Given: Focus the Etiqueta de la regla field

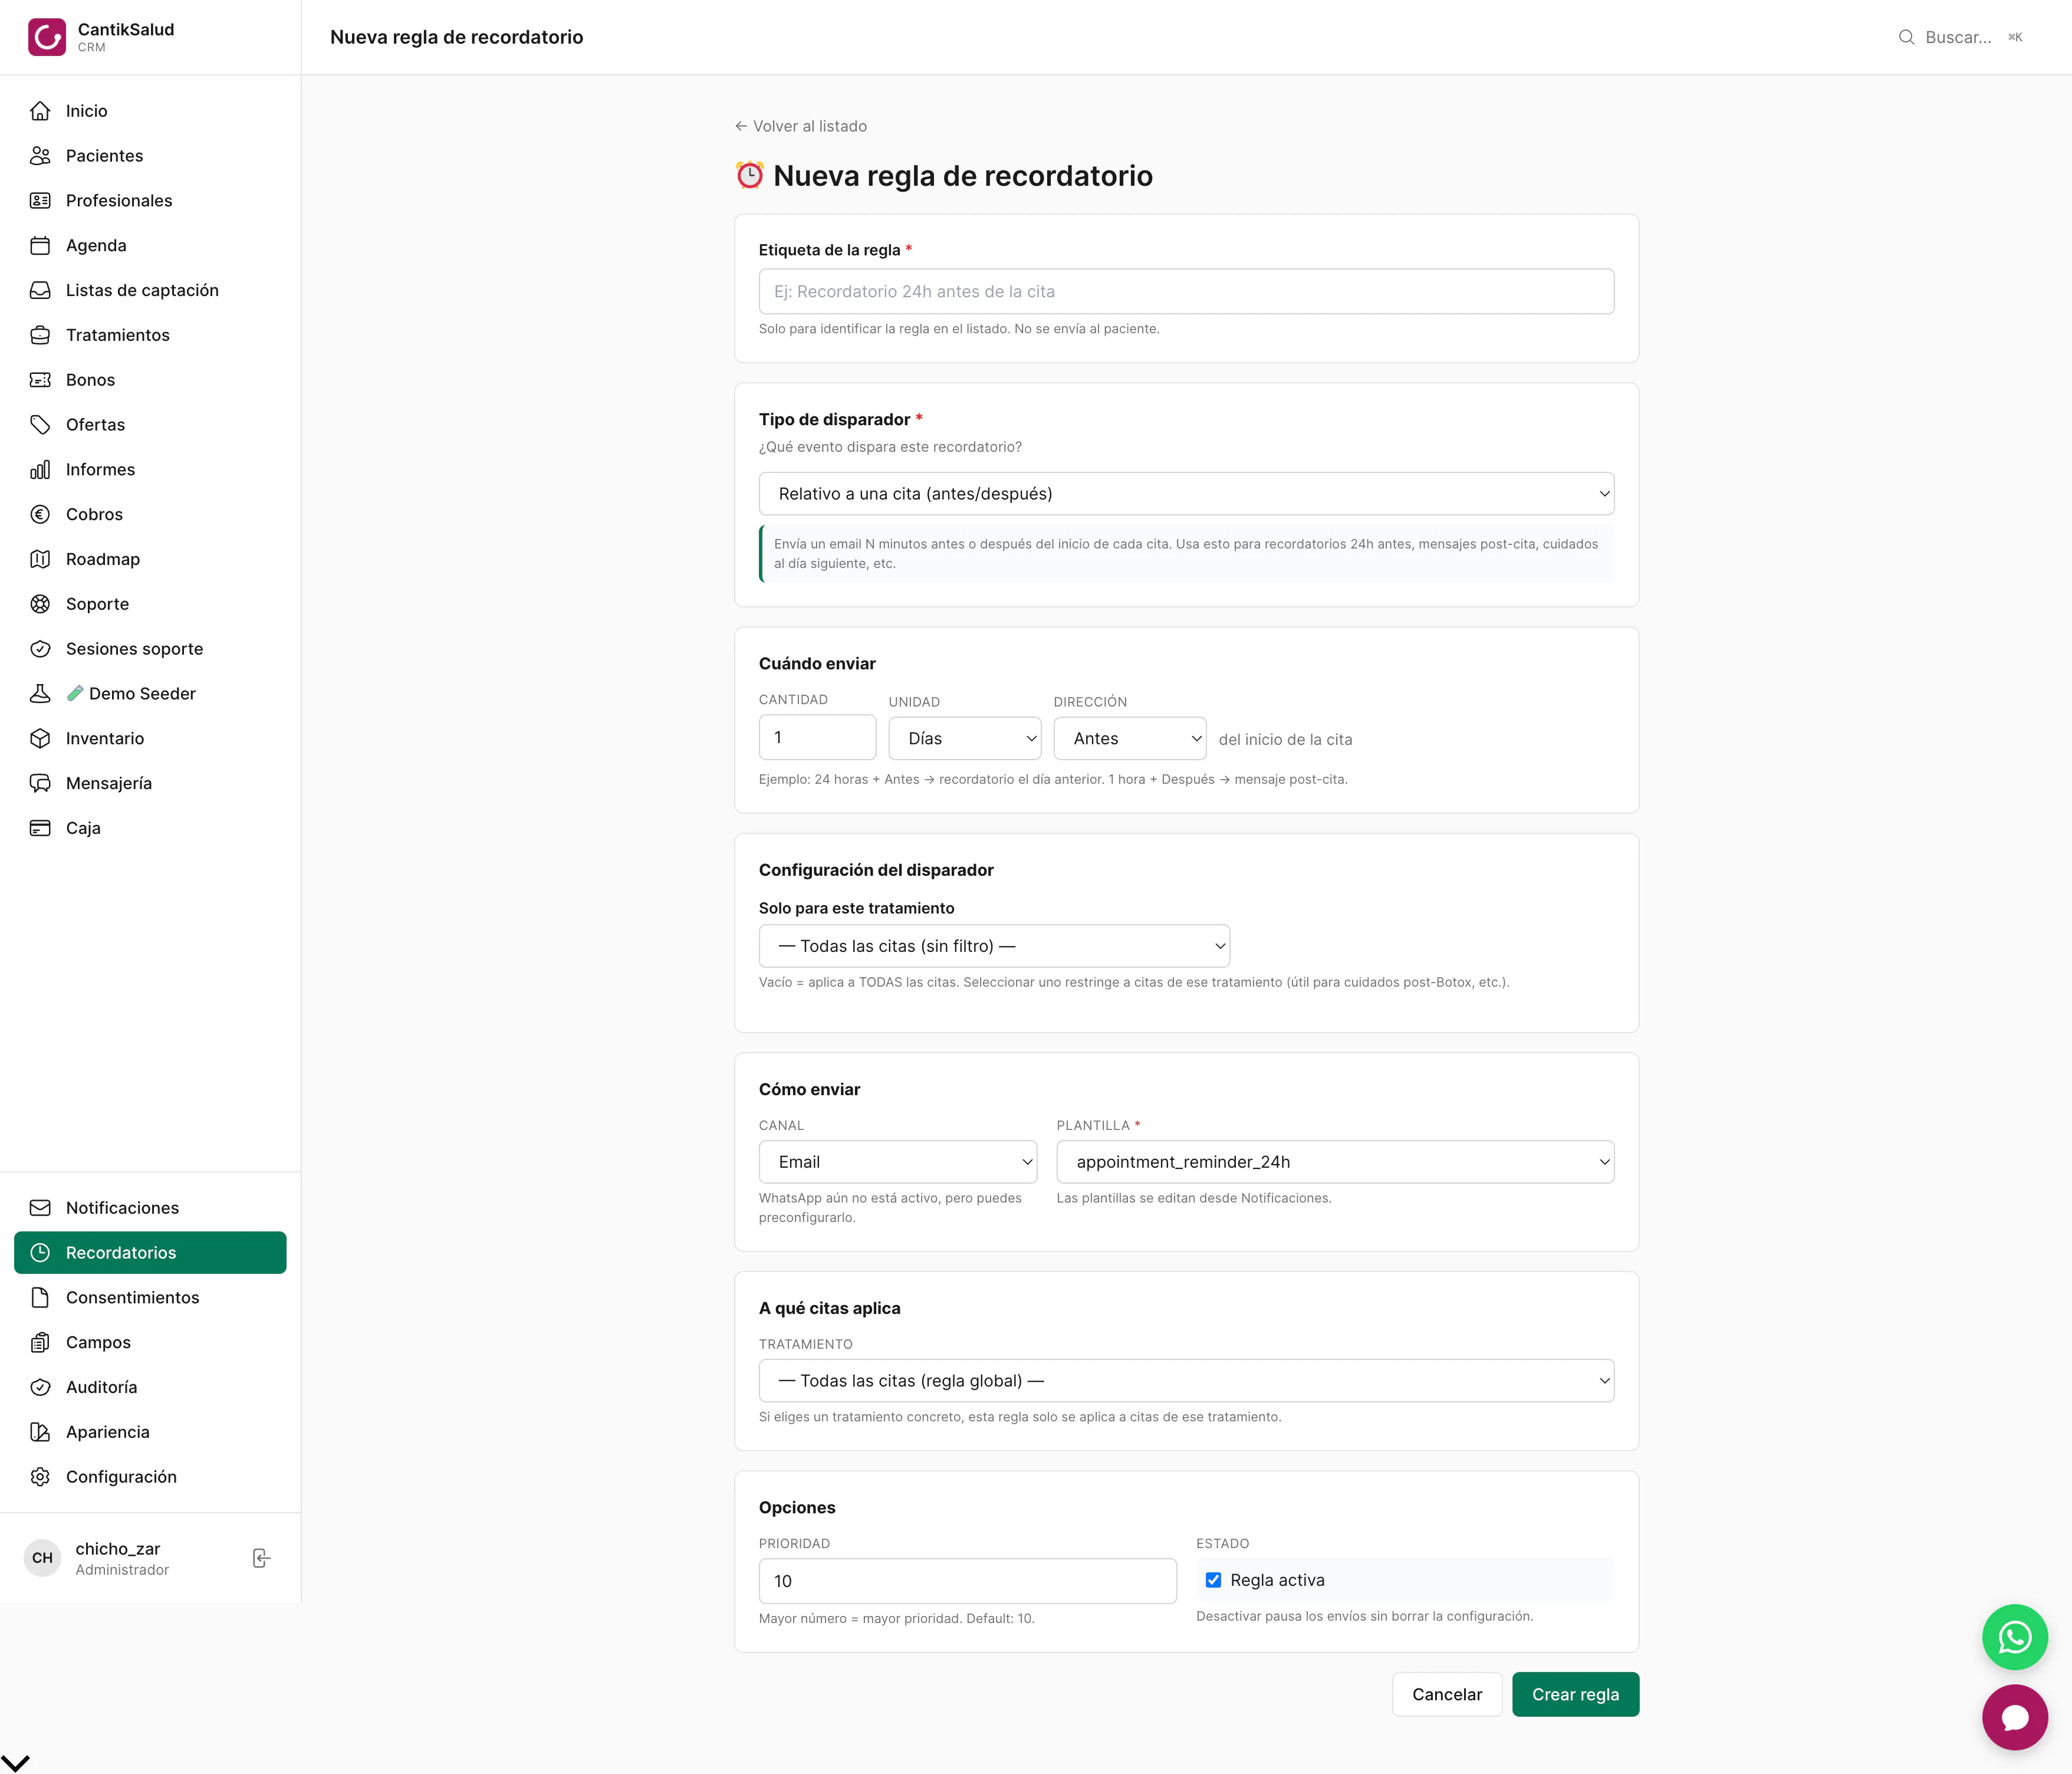Looking at the screenshot, I should (x=1186, y=292).
